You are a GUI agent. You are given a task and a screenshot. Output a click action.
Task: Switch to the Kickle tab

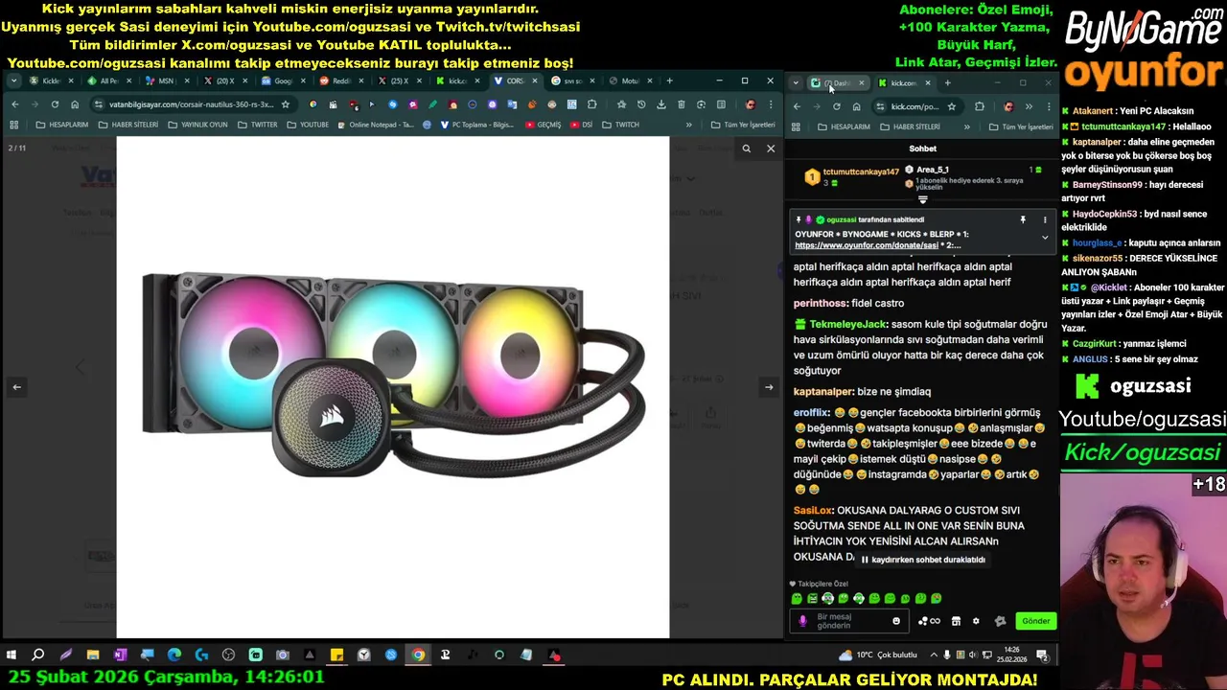tap(51, 80)
